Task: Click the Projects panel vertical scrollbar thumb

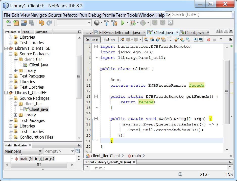Action: [x=79, y=77]
